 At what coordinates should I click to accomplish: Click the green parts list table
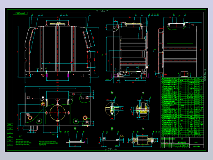pyautogui.click(x=182, y=107)
